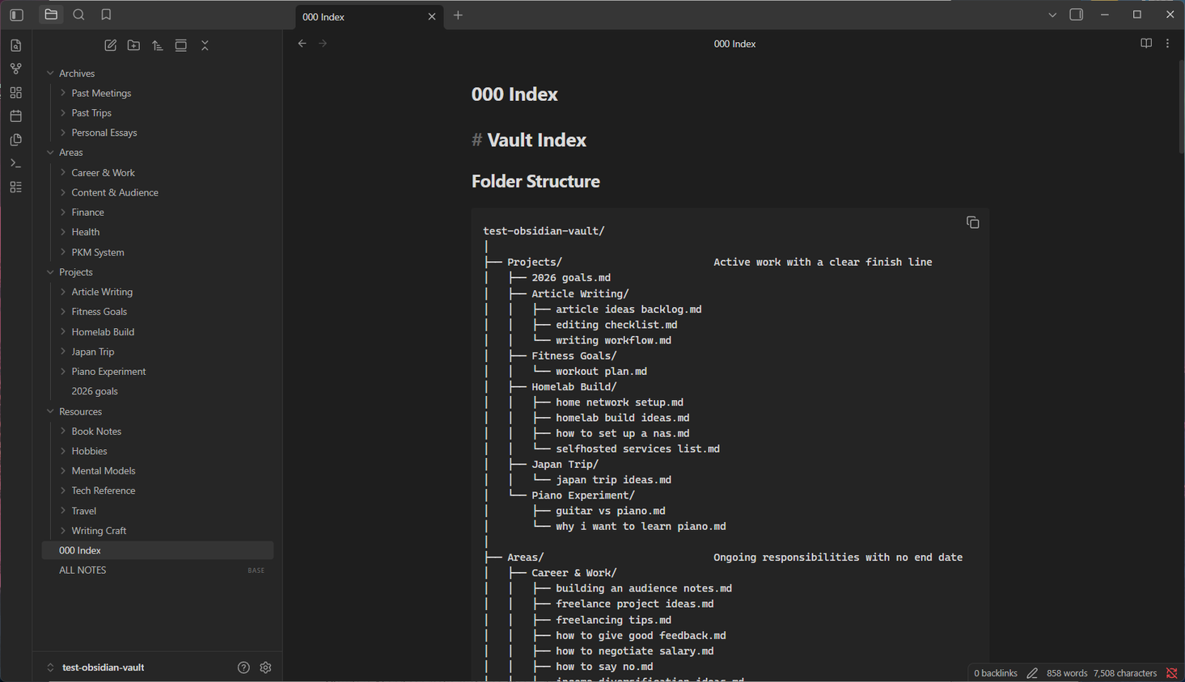Open the search tab icon
Image resolution: width=1185 pixels, height=682 pixels.
78,15
